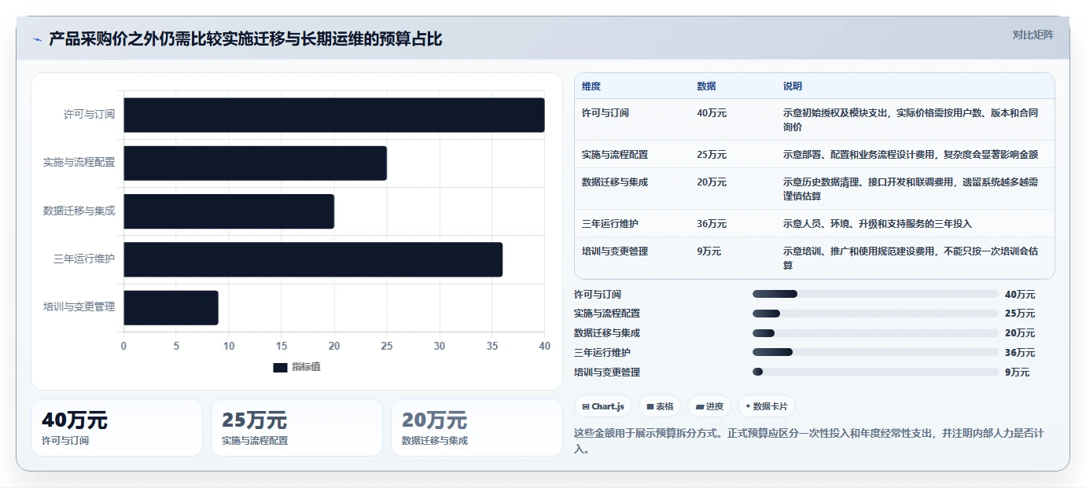
Task: Click 三年运行维护 table row name
Action: click(x=610, y=224)
